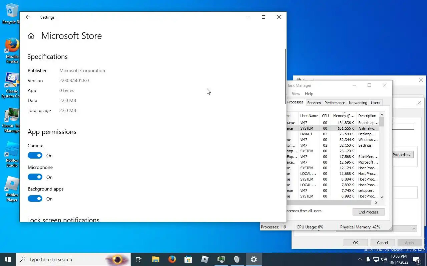This screenshot has height=266, width=427.
Task: Select the Settings gear on the taskbar
Action: (254, 259)
